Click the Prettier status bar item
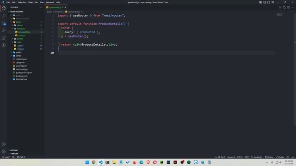 click(x=280, y=157)
